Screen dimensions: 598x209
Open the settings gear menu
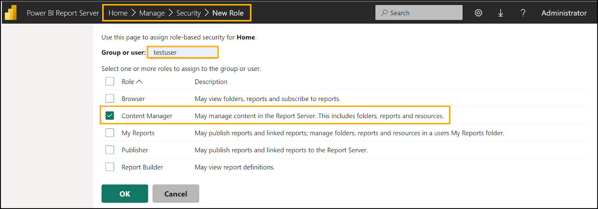478,13
